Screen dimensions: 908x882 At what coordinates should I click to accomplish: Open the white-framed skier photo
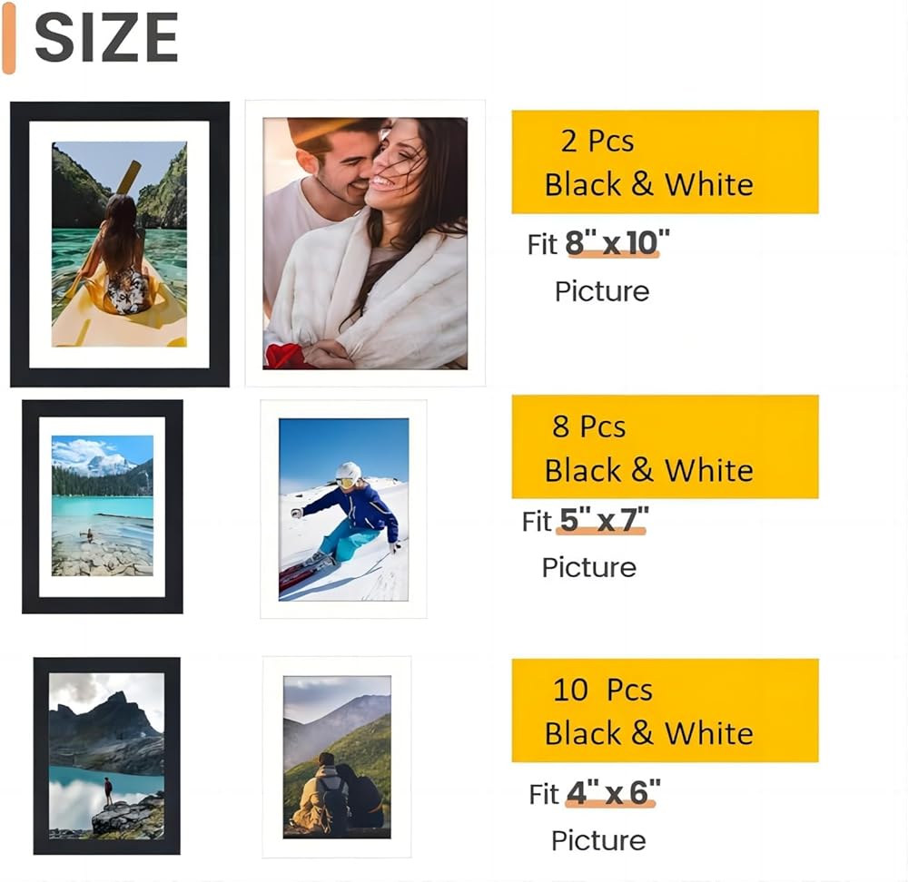tap(343, 509)
